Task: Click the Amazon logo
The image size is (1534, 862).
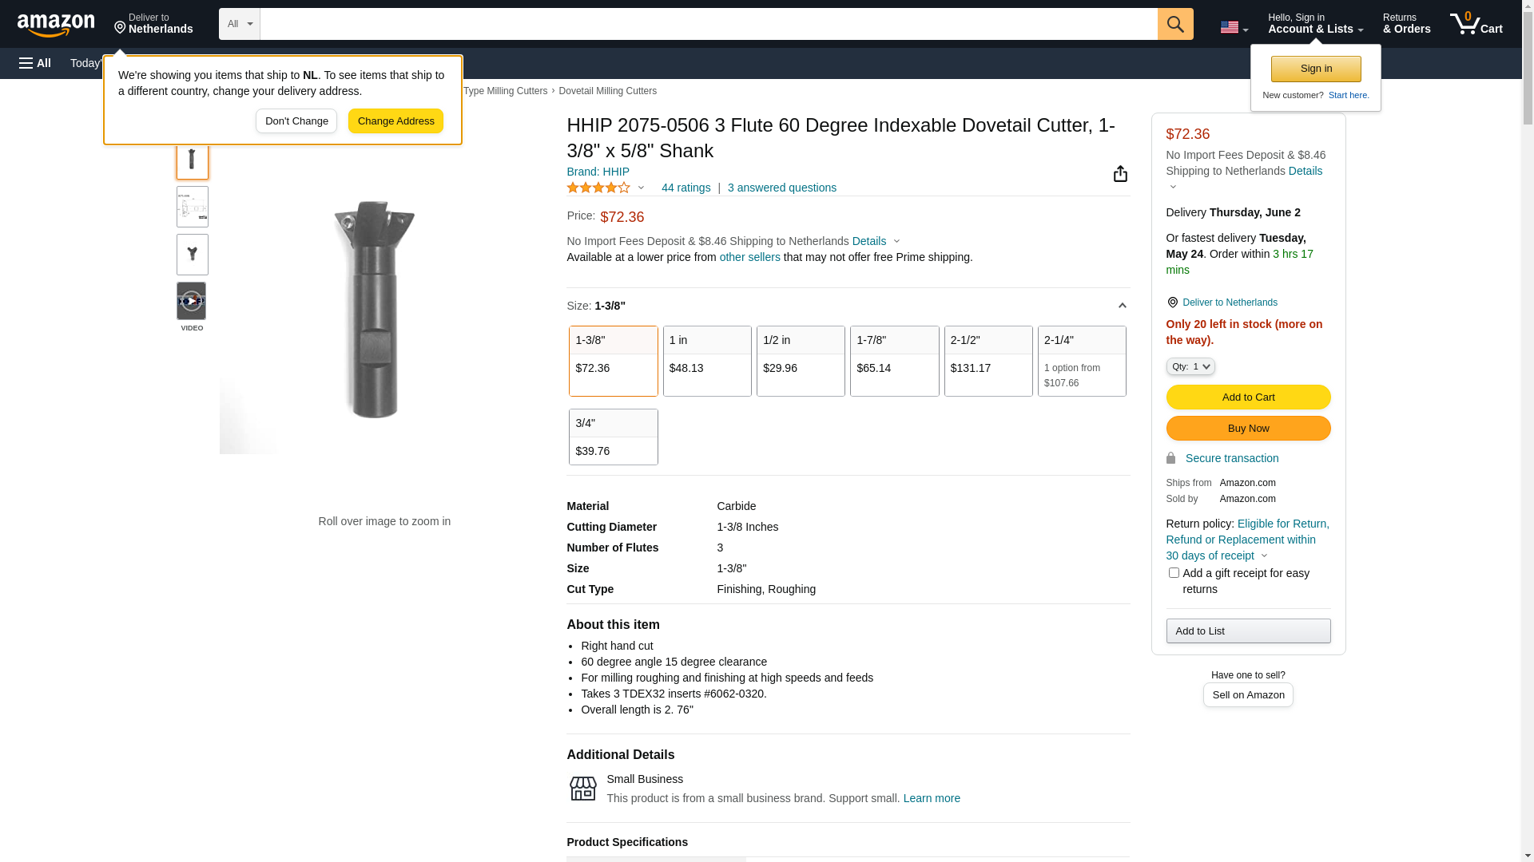Action: click(56, 26)
